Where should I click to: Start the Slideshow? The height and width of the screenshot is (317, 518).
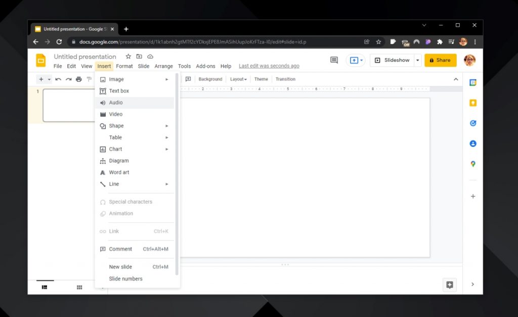[392, 60]
